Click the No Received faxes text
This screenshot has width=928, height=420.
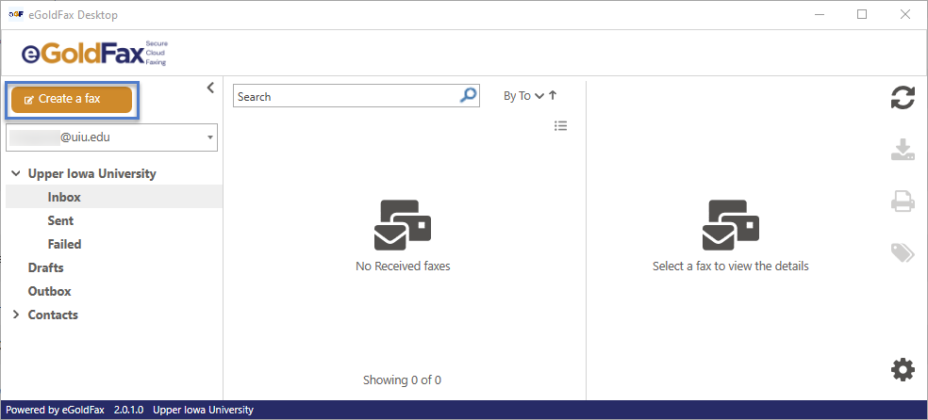[x=403, y=266]
